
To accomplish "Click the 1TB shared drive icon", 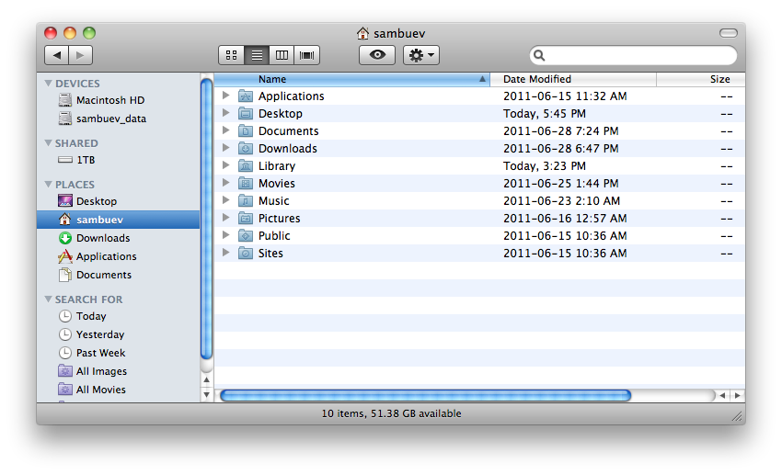I will [64, 160].
